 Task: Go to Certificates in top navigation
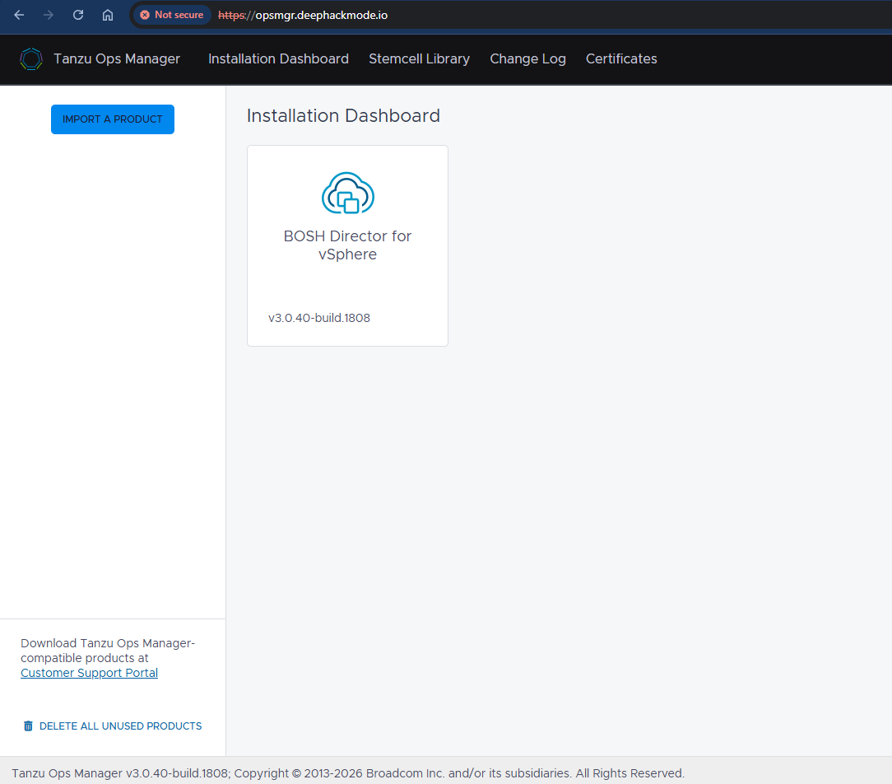click(x=621, y=58)
